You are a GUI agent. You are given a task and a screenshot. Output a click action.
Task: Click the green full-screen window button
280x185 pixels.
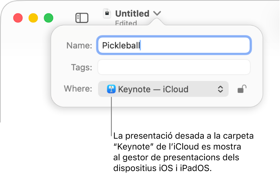(48, 18)
